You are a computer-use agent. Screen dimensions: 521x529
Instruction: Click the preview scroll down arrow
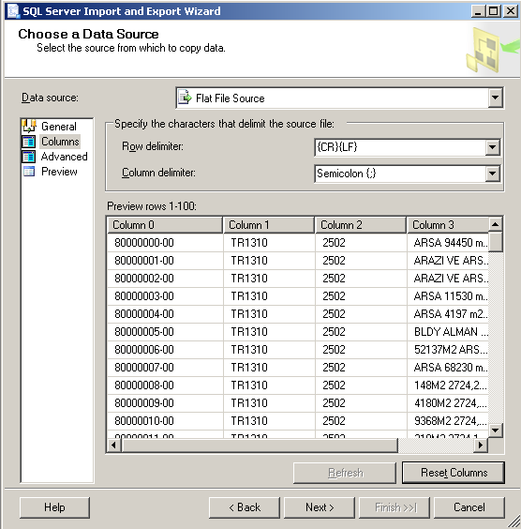495,431
